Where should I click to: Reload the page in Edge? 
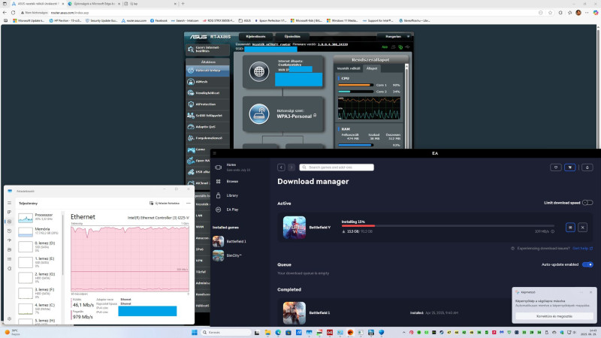[x=13, y=13]
